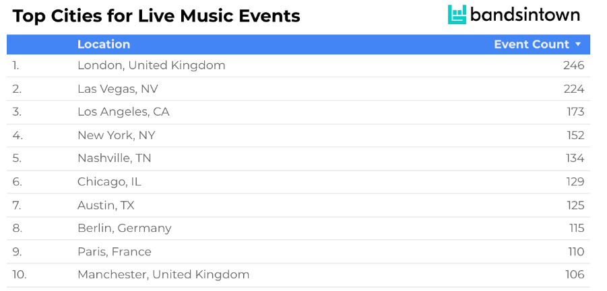This screenshot has height=291, width=607.
Task: Click the Top Cities for Live Music Events title
Action: point(156,16)
